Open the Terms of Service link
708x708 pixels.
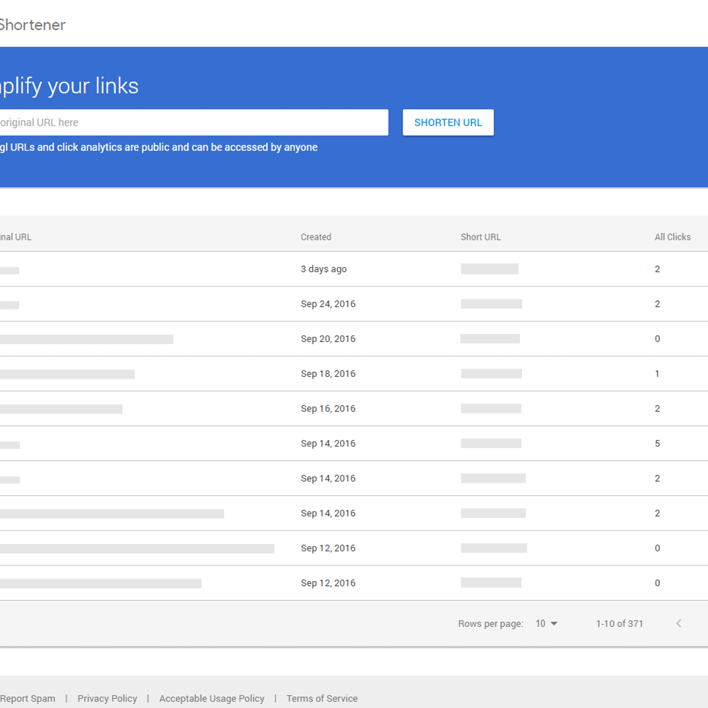322,699
